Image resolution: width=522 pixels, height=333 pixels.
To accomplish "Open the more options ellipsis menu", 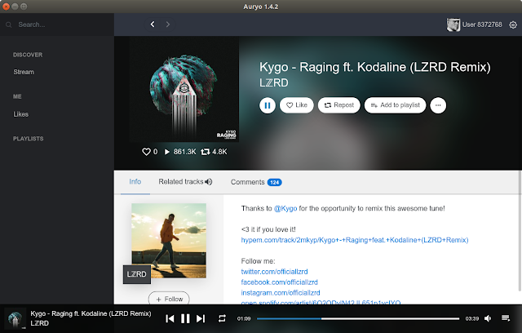I will tap(438, 105).
